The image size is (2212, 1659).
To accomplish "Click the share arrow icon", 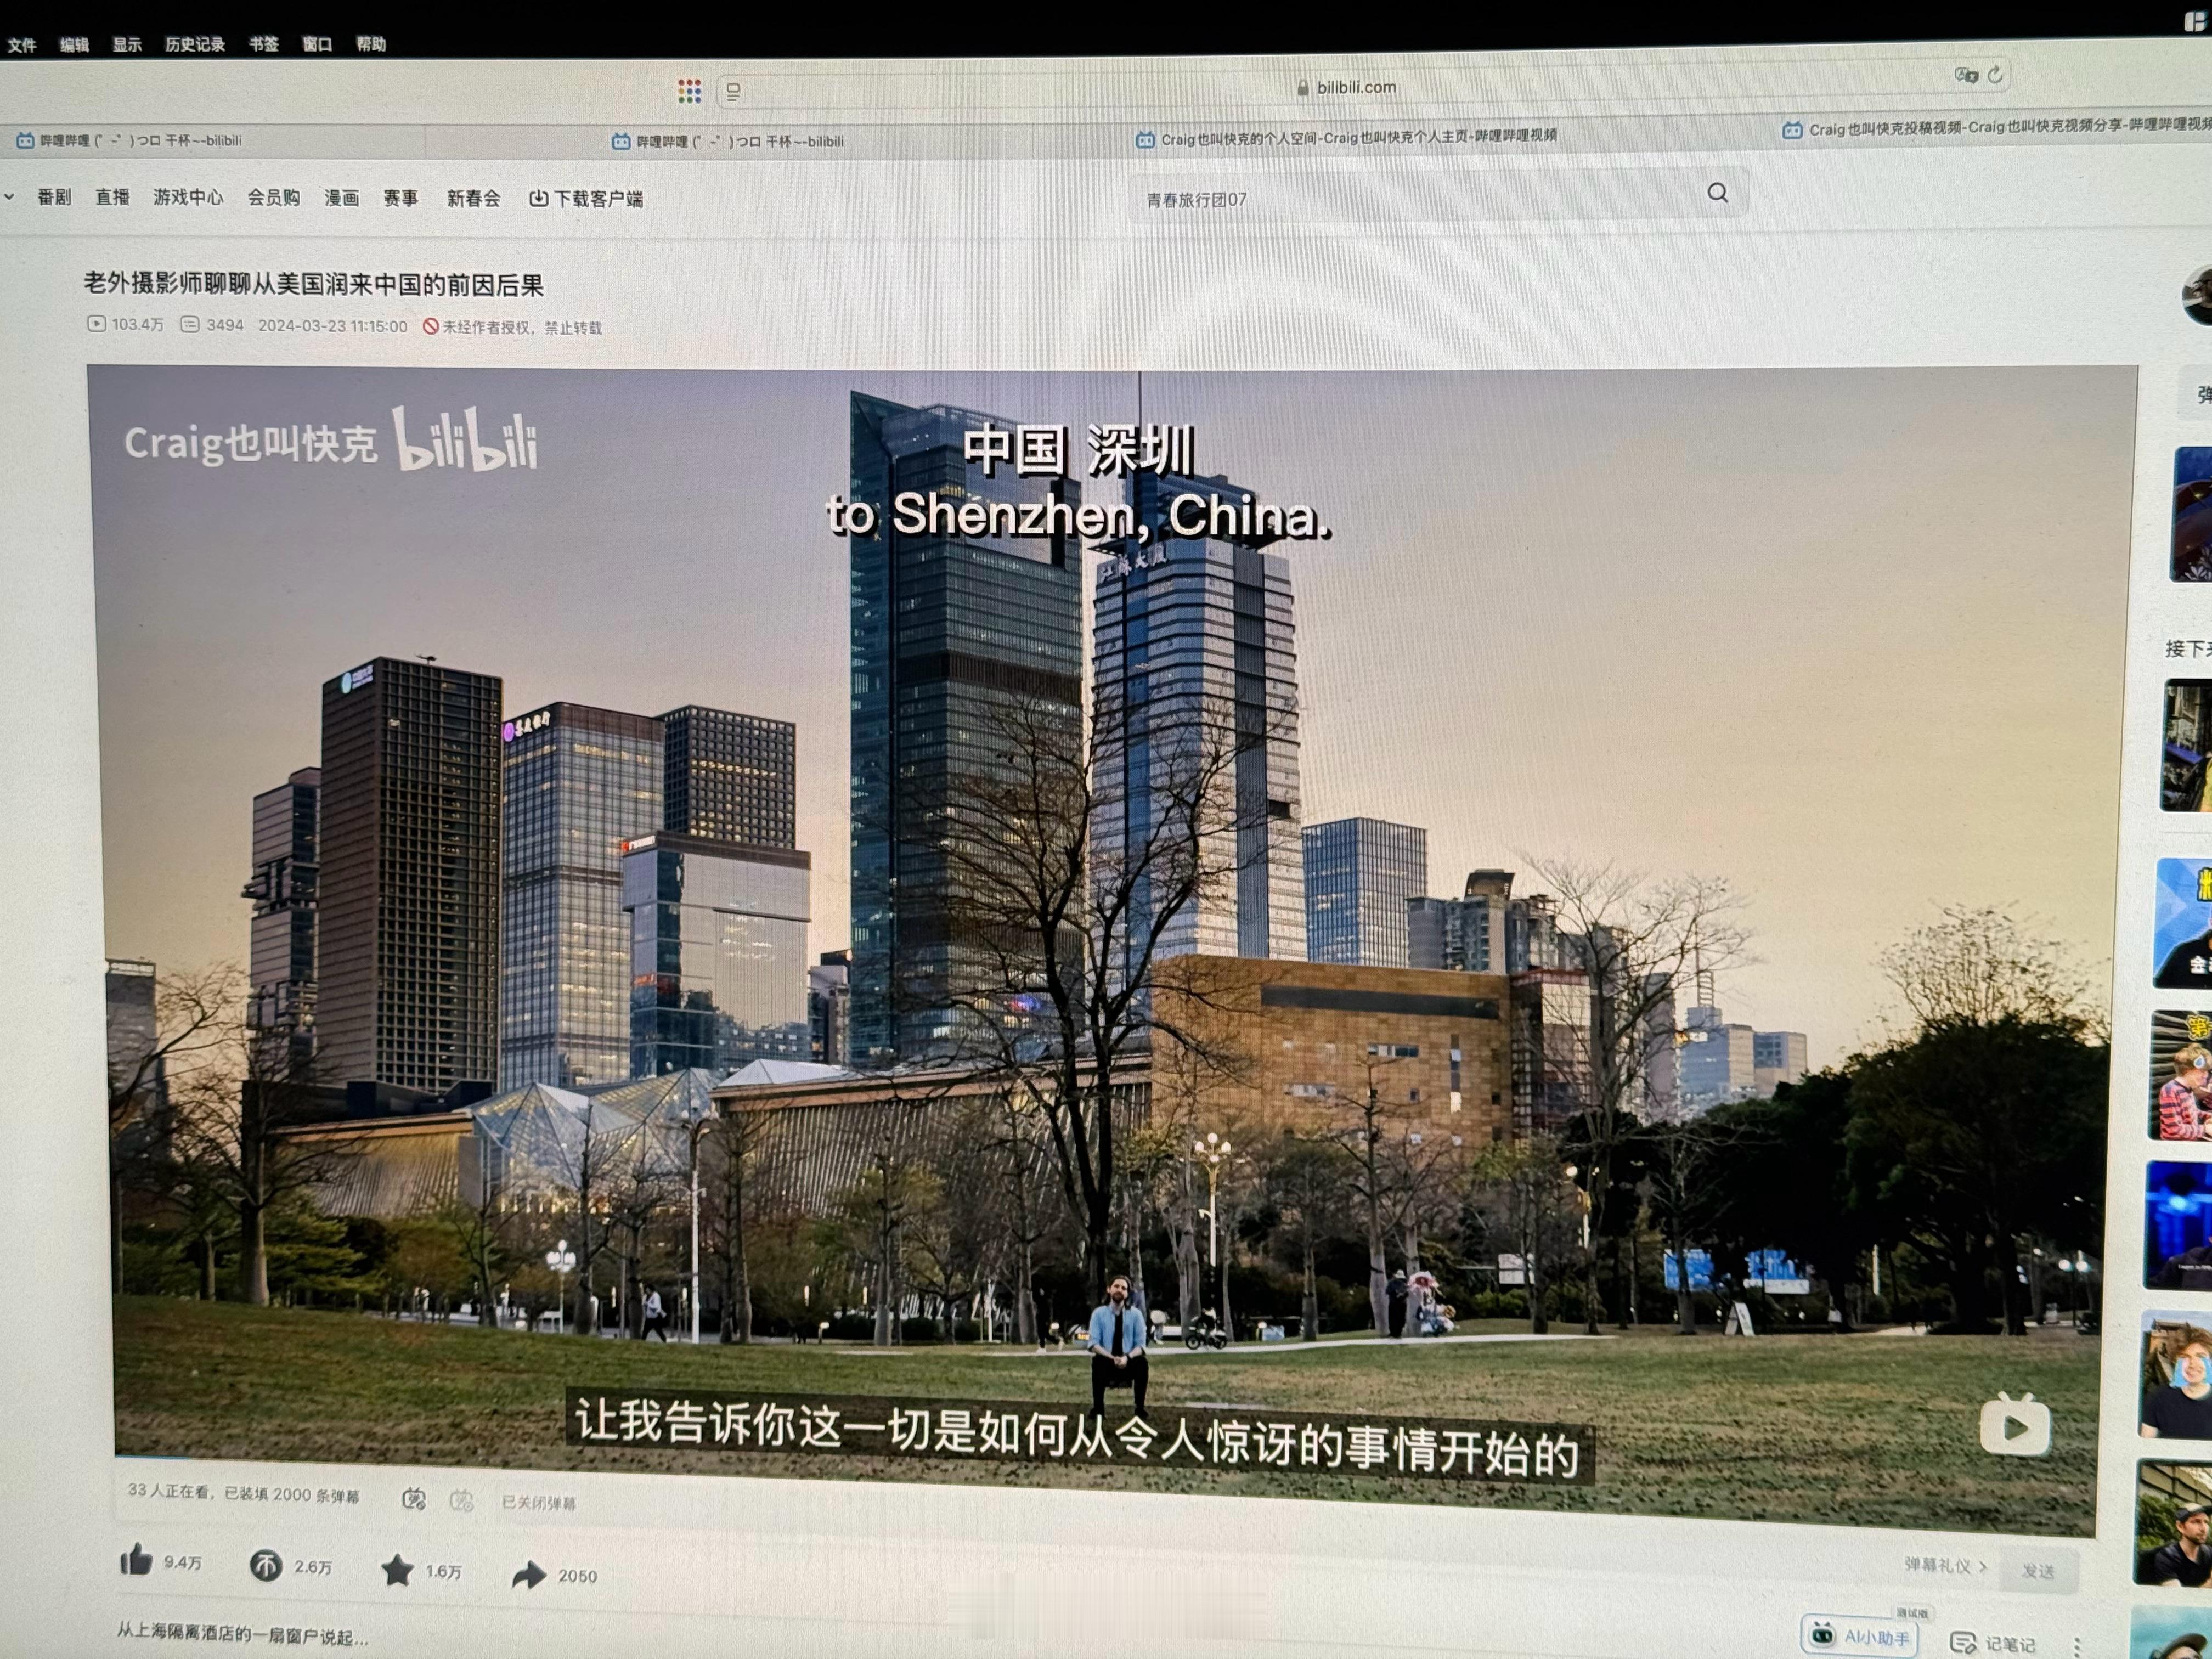I will 529,1575.
